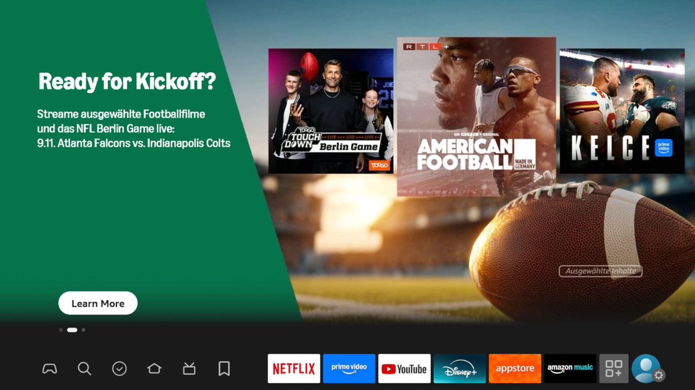Viewport: 695px width, 390px height.
Task: Launch the Prime Video app
Action: (x=349, y=369)
